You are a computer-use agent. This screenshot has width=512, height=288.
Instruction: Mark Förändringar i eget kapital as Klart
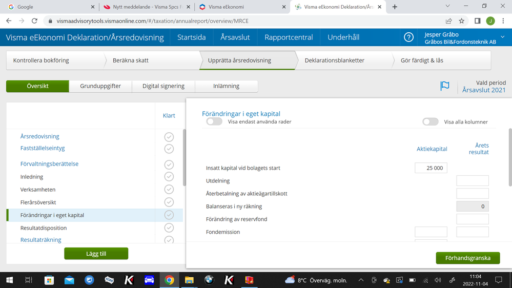169,215
